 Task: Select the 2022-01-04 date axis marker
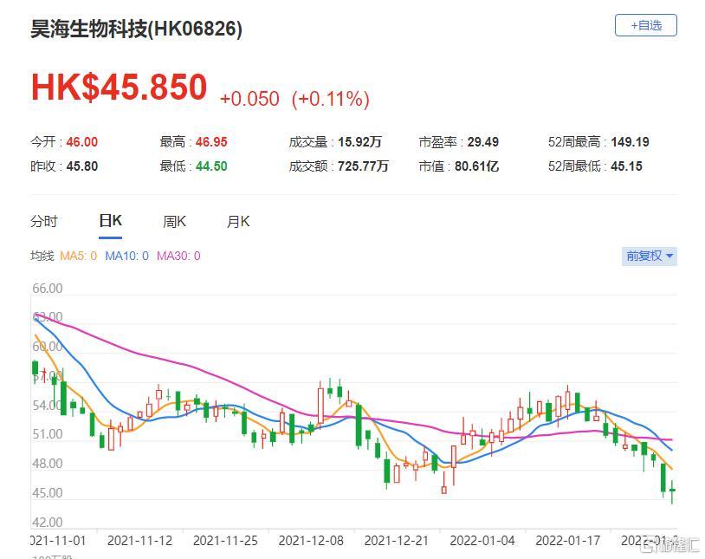(483, 541)
